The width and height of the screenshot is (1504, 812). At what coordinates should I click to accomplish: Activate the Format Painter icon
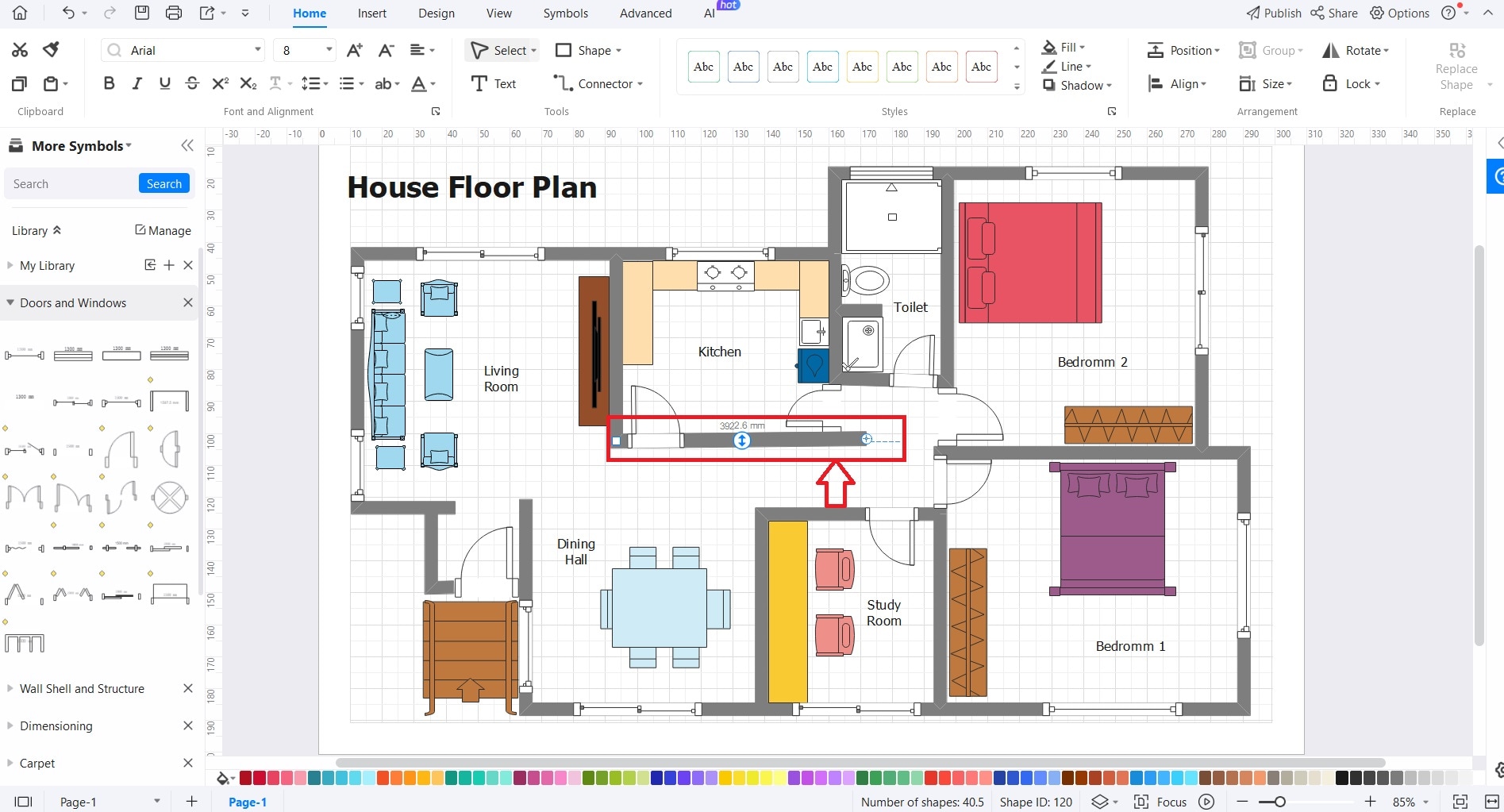52,50
